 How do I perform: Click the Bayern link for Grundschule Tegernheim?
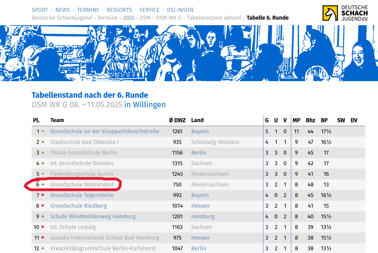pos(200,195)
